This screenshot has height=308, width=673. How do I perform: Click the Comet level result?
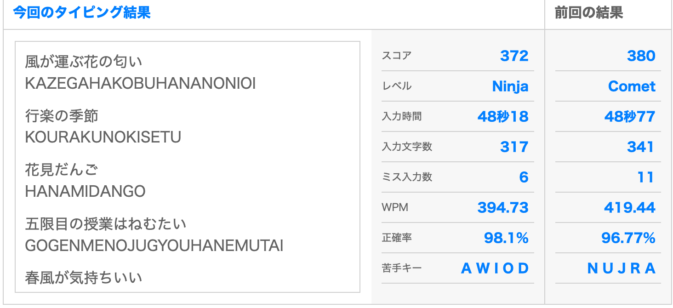click(x=632, y=86)
